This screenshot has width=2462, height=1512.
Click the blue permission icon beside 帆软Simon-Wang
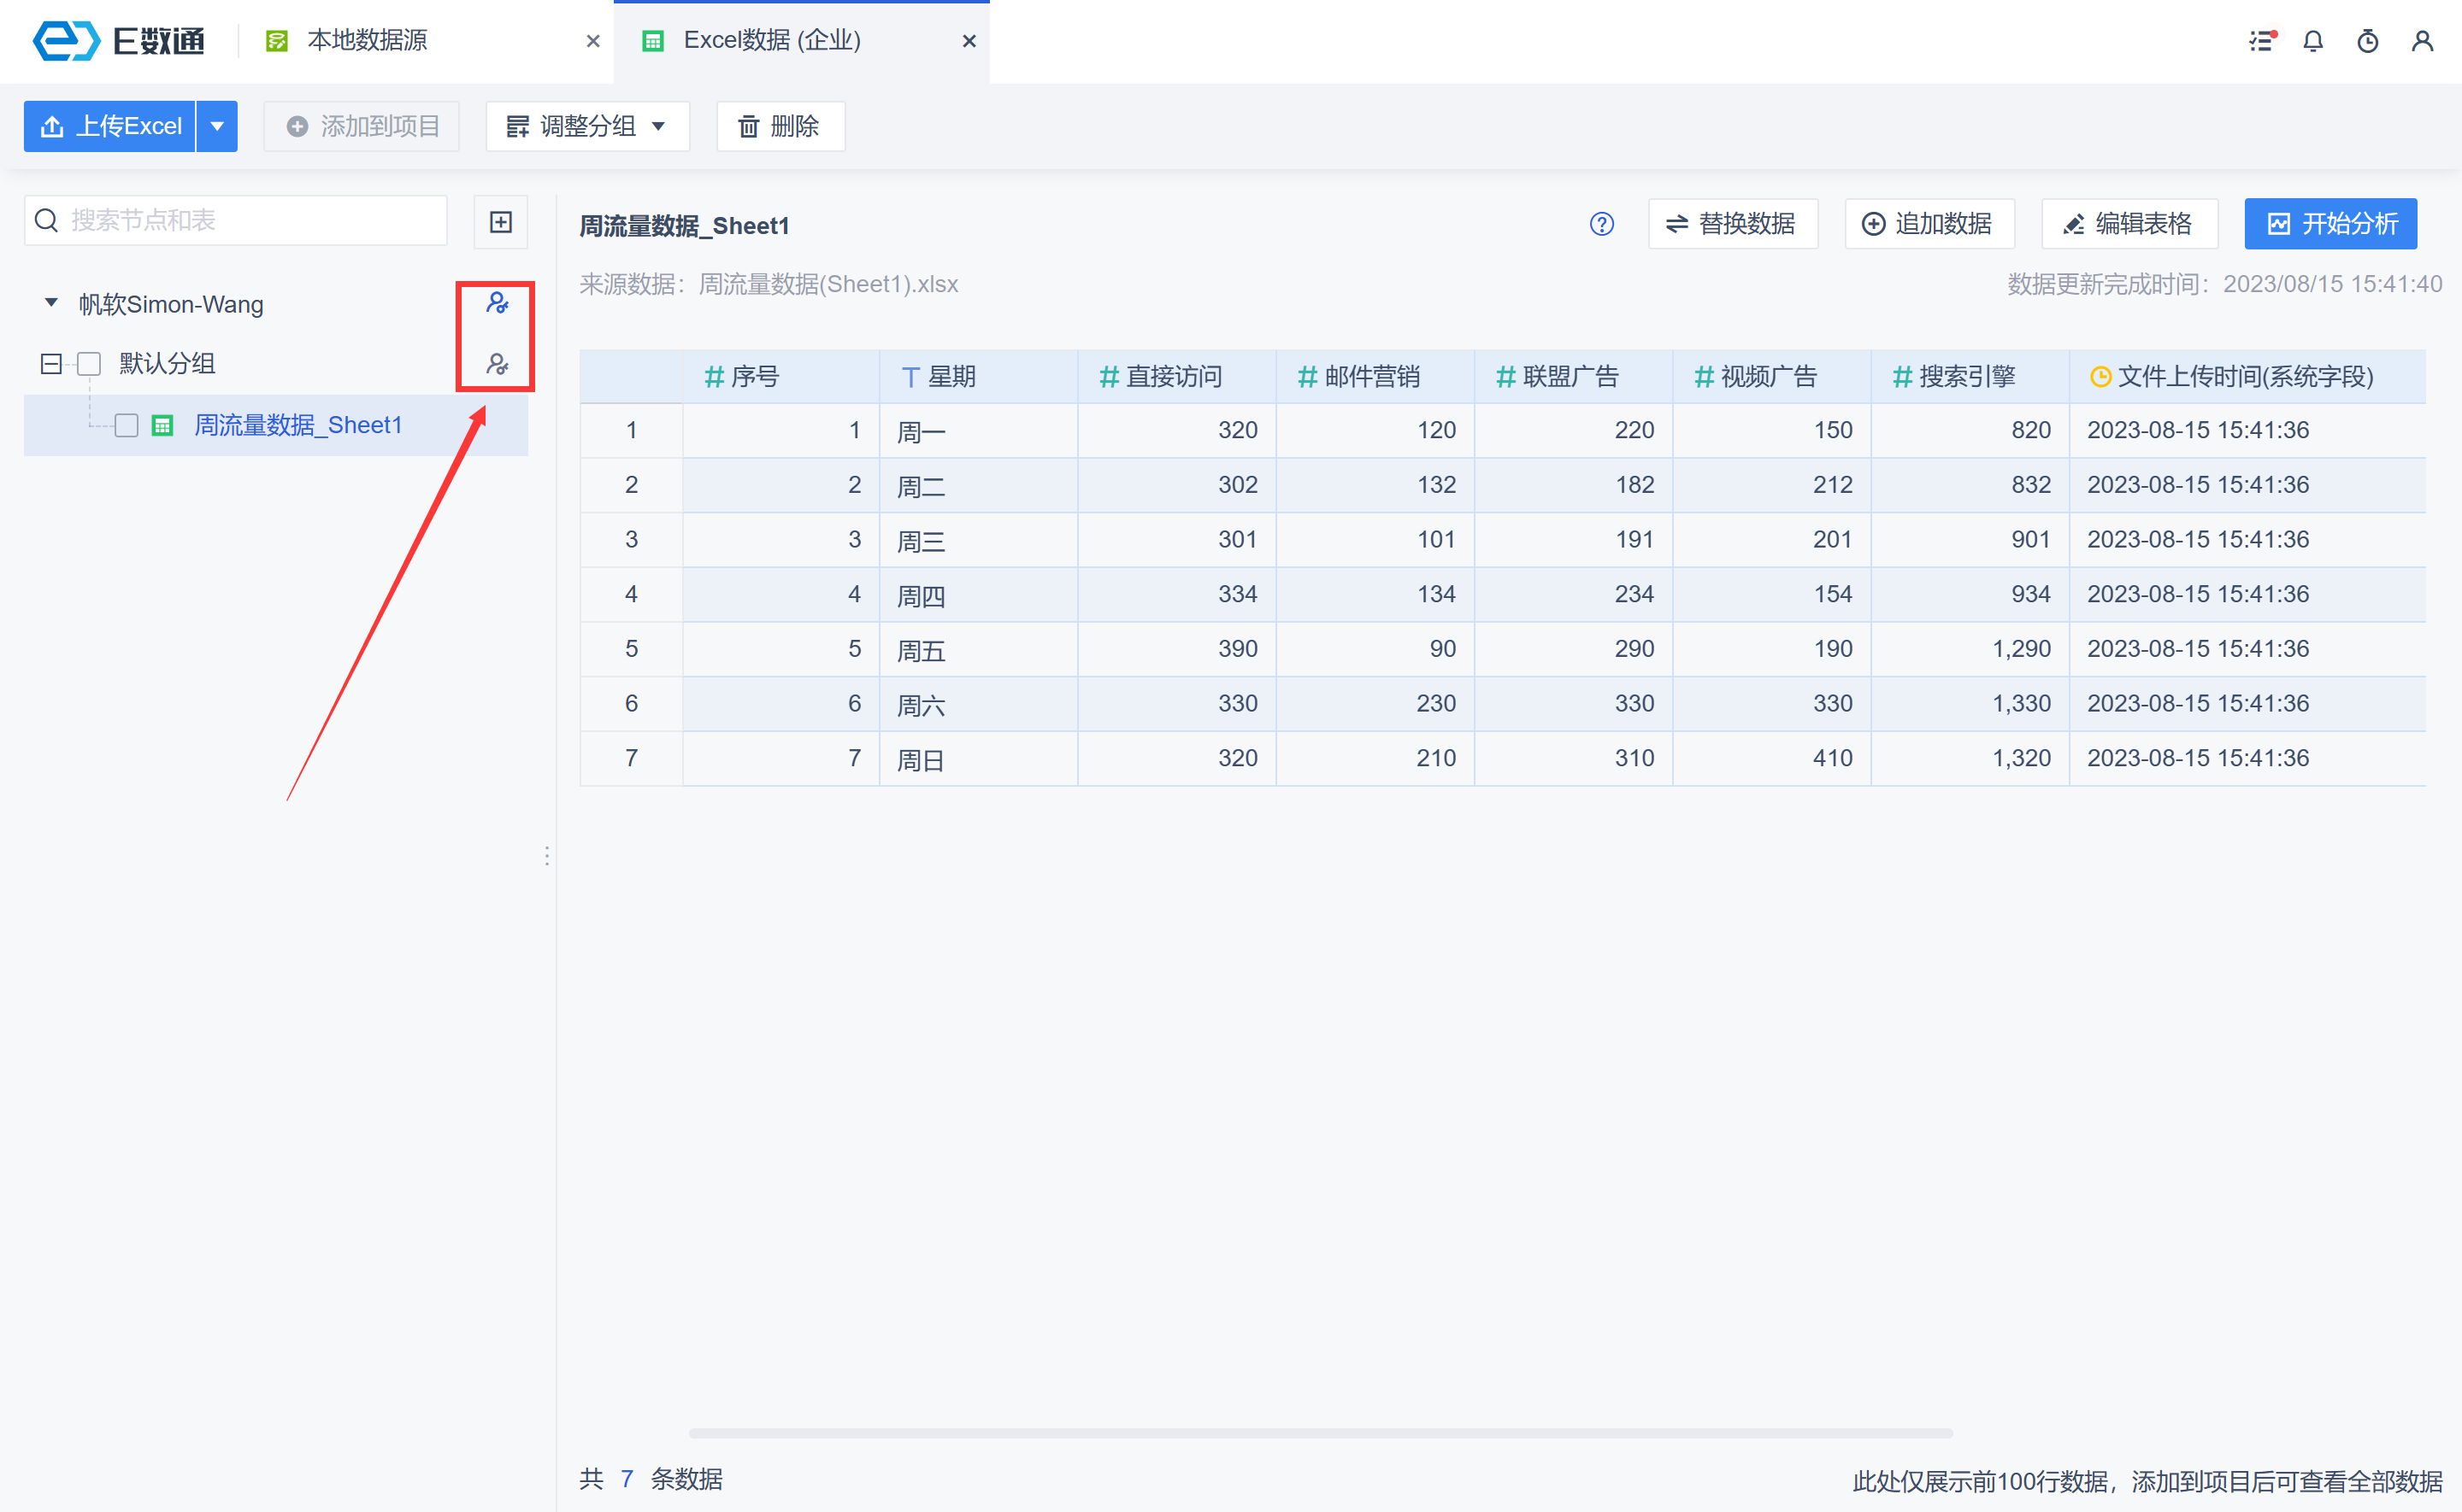(x=496, y=303)
